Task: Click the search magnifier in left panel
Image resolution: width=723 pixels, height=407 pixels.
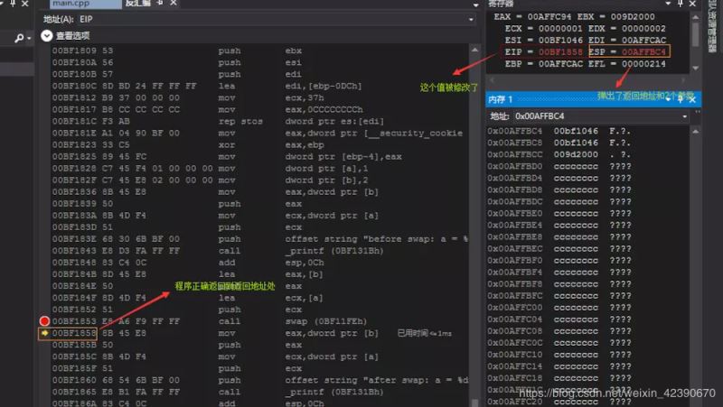Action: pos(19,38)
